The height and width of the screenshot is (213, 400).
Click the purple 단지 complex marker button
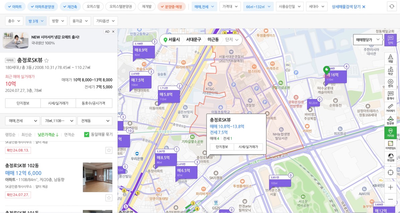390,40
